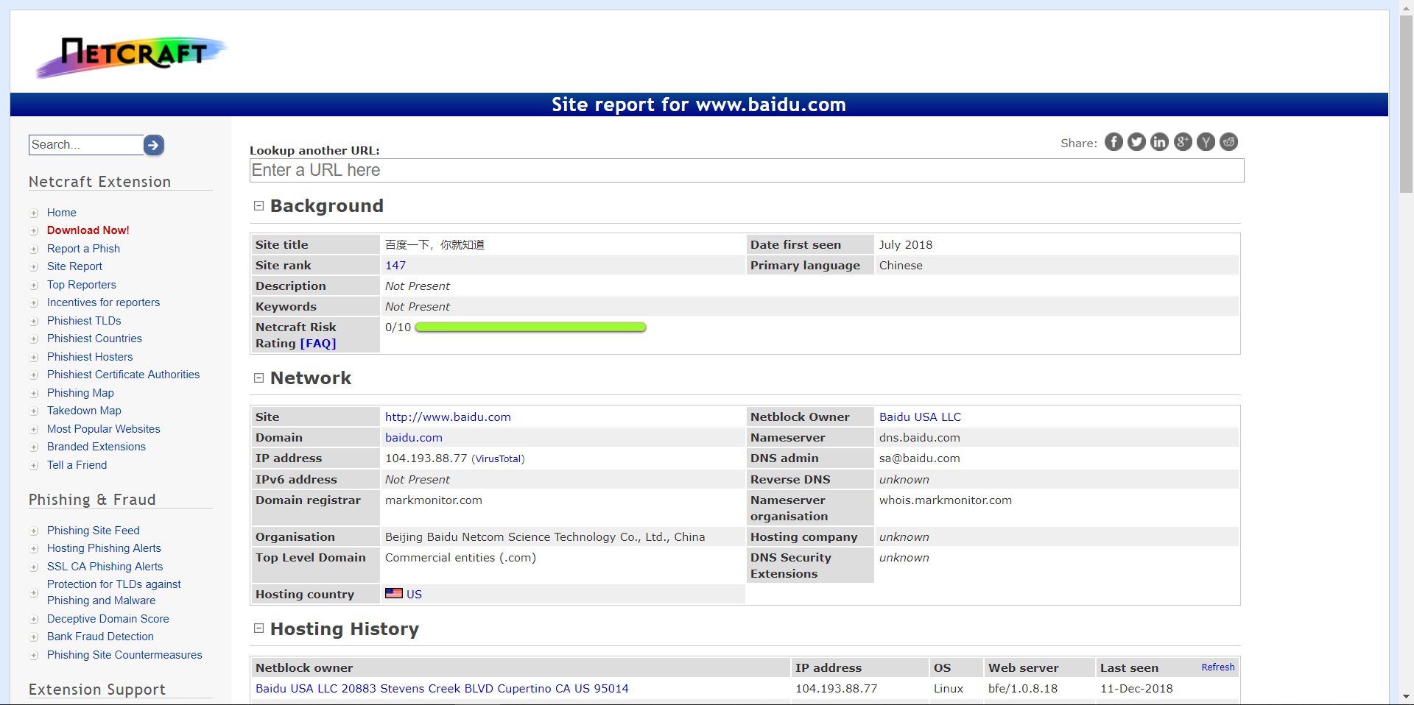Open Phishiest Certificate Authorities
The image size is (1414, 705).
click(123, 375)
